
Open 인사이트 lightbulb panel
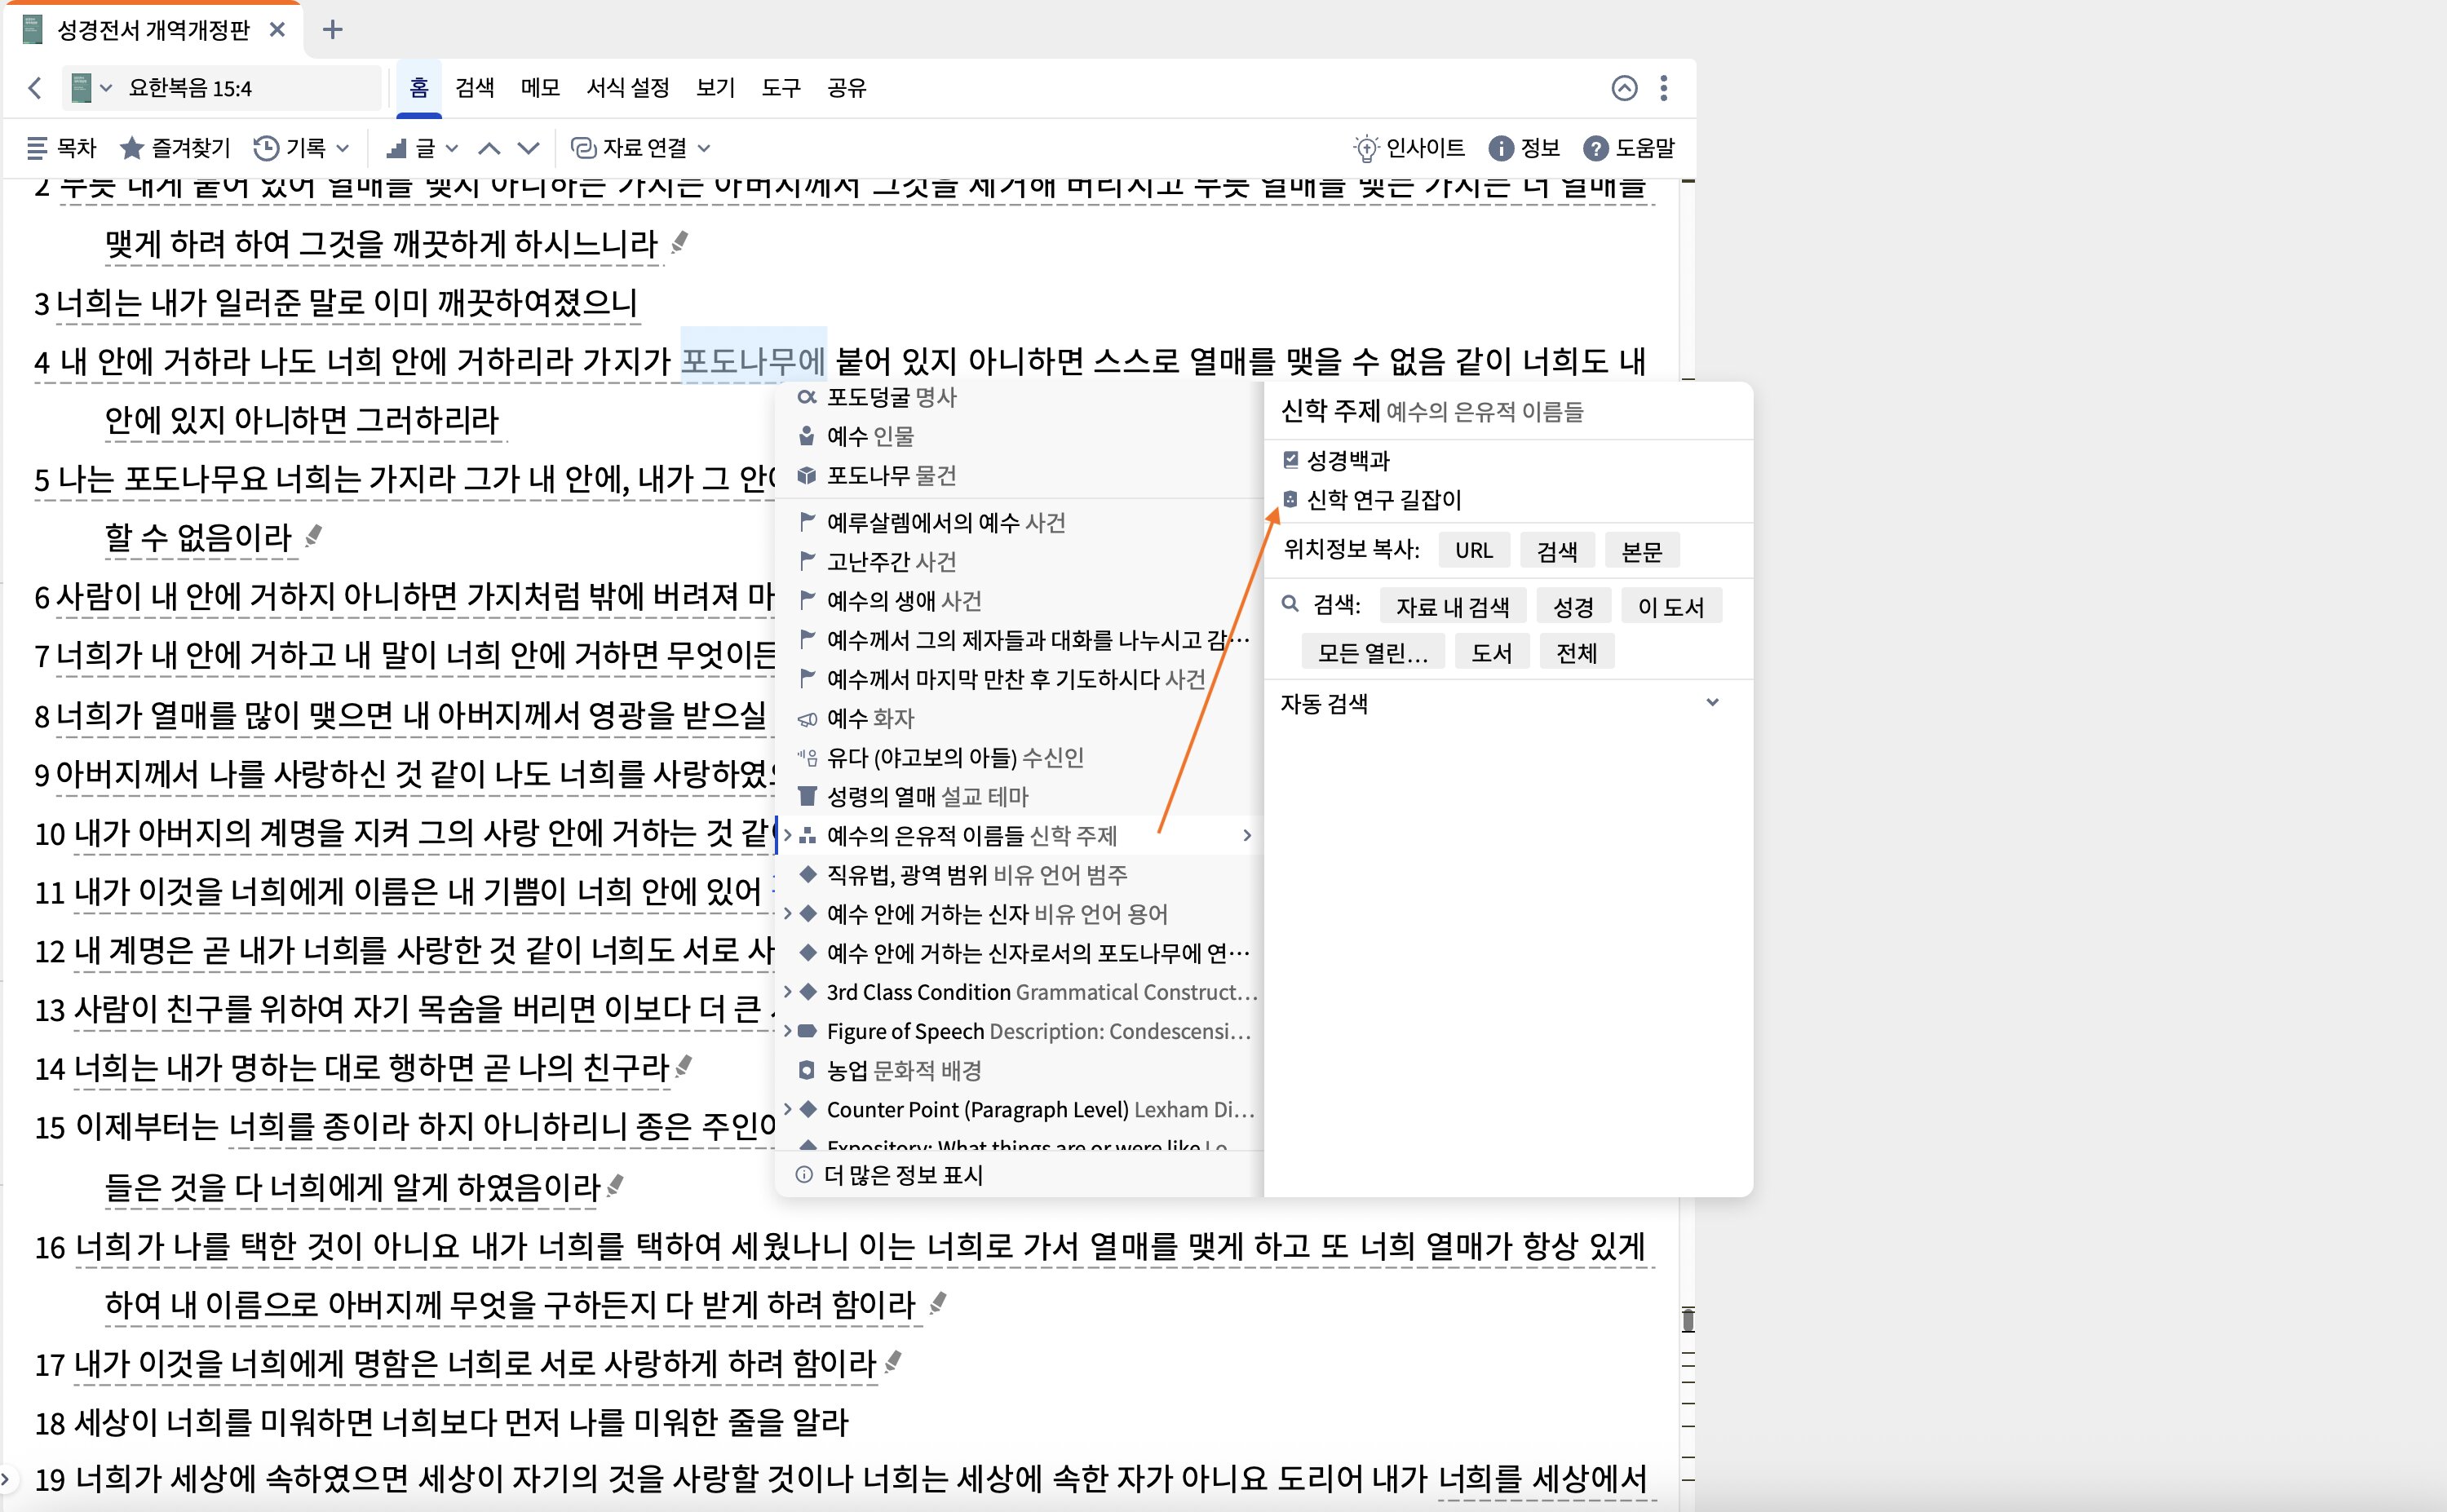click(1409, 148)
